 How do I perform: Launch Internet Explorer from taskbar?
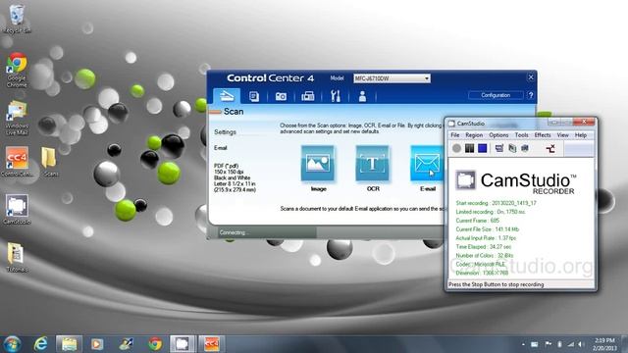pos(40,344)
